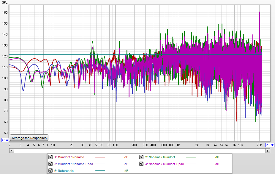Disable the 4: Noname / Mundorf + pad checkbox
The image size is (275, 174).
(x=141, y=164)
